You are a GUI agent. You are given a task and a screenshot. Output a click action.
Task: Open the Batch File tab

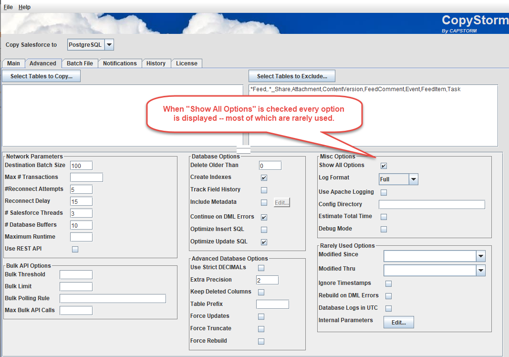pyautogui.click(x=80, y=63)
